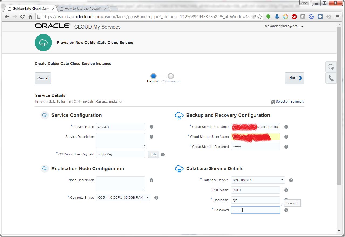Screen dimensions: 345x237
Task: Close the How to Use the PowerP tab
Action: 105,9
